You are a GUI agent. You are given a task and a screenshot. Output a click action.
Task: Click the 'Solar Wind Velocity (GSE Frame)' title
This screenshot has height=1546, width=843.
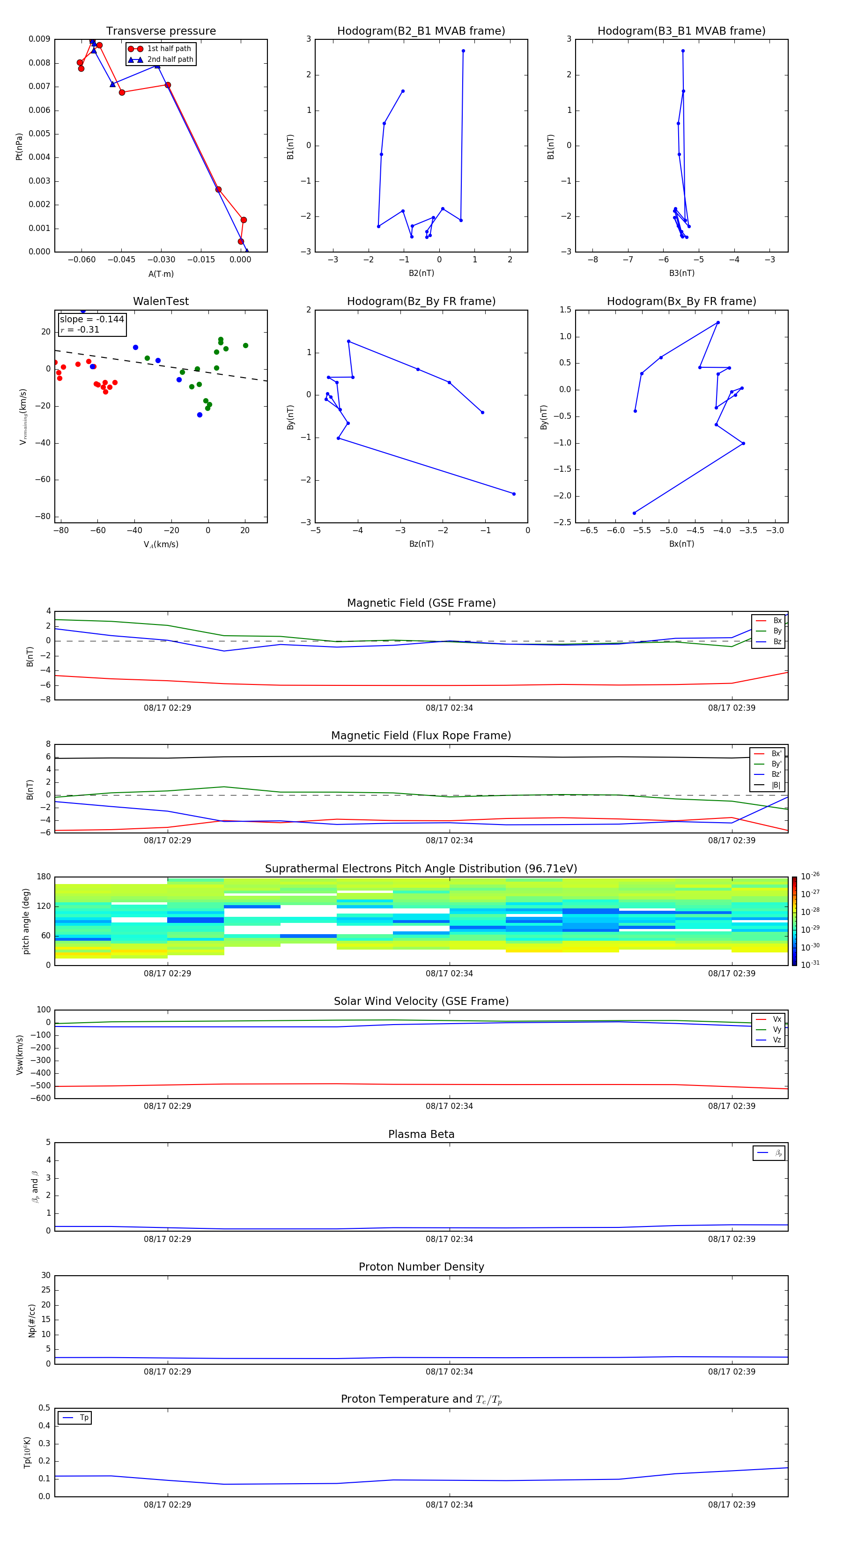[421, 1002]
